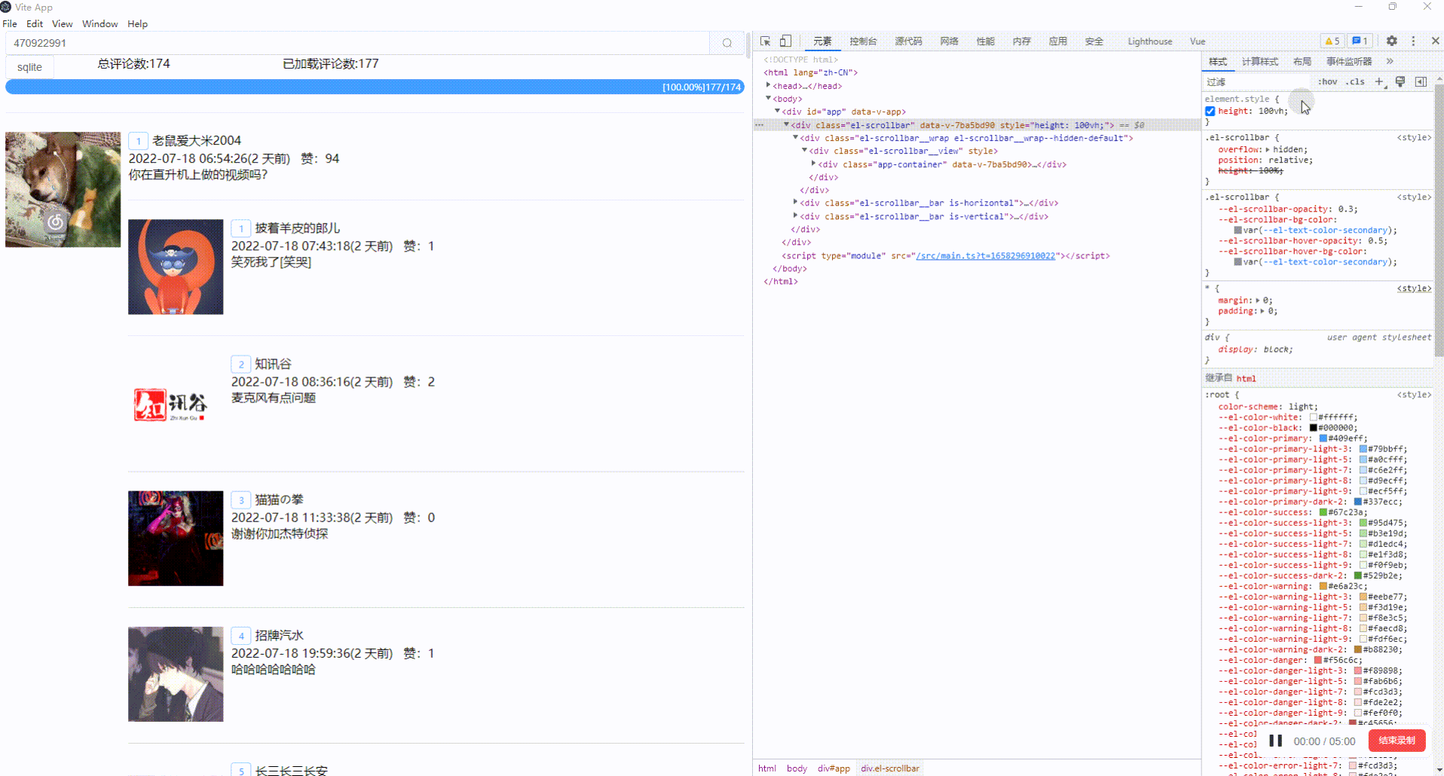The image size is (1444, 776).
Task: Click the 过滤 styles filter field
Action: point(1257,81)
